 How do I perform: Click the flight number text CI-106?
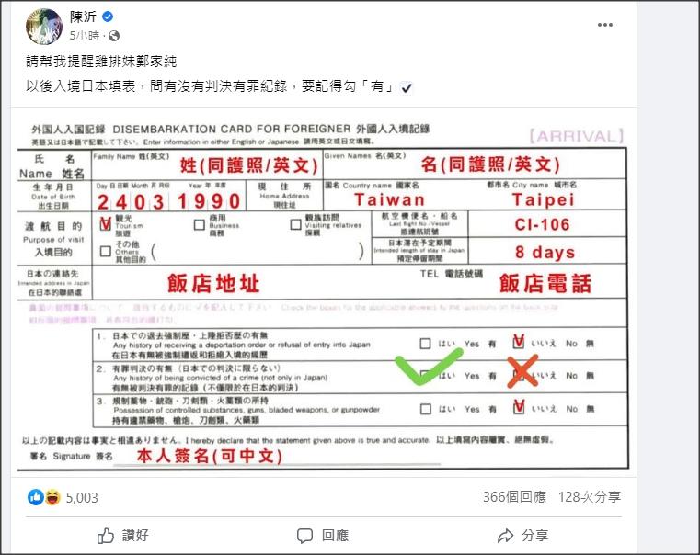point(543,225)
